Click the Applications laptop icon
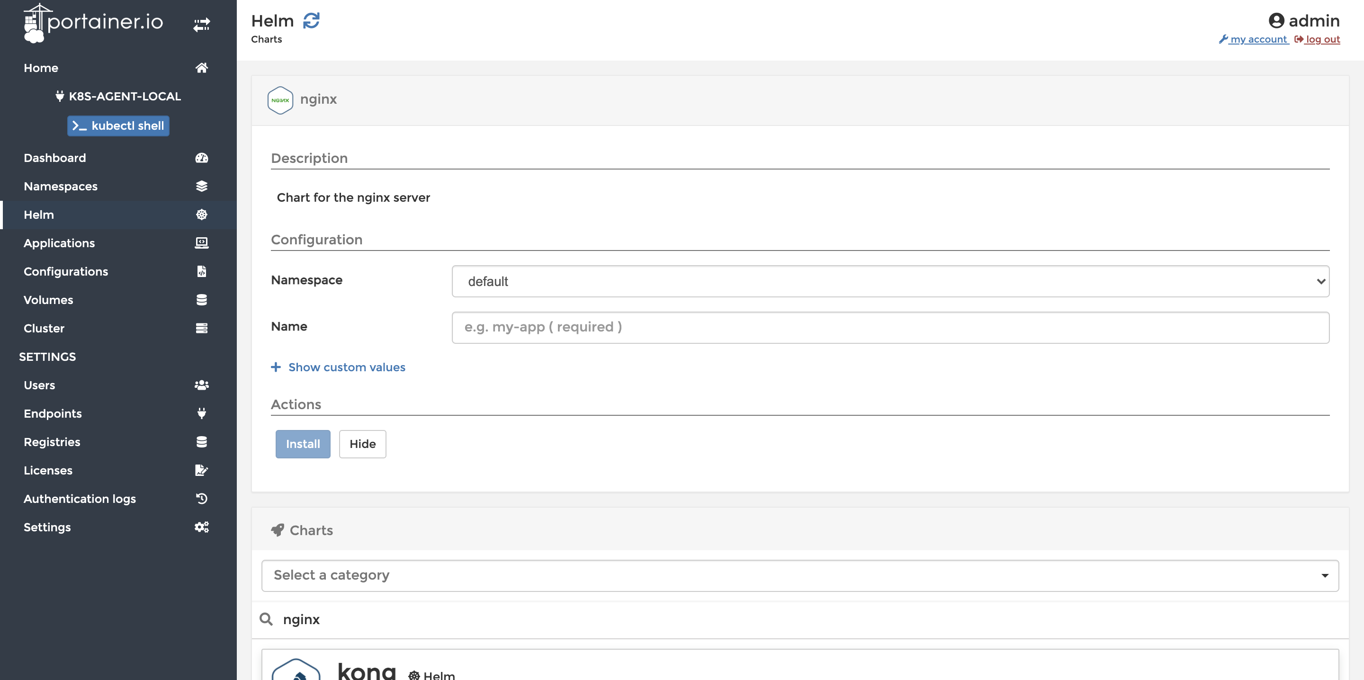The image size is (1364, 680). (202, 243)
